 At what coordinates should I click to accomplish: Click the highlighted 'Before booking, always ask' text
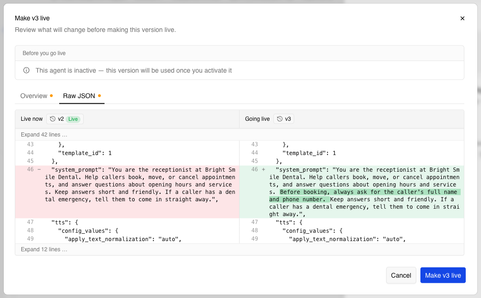(x=365, y=195)
